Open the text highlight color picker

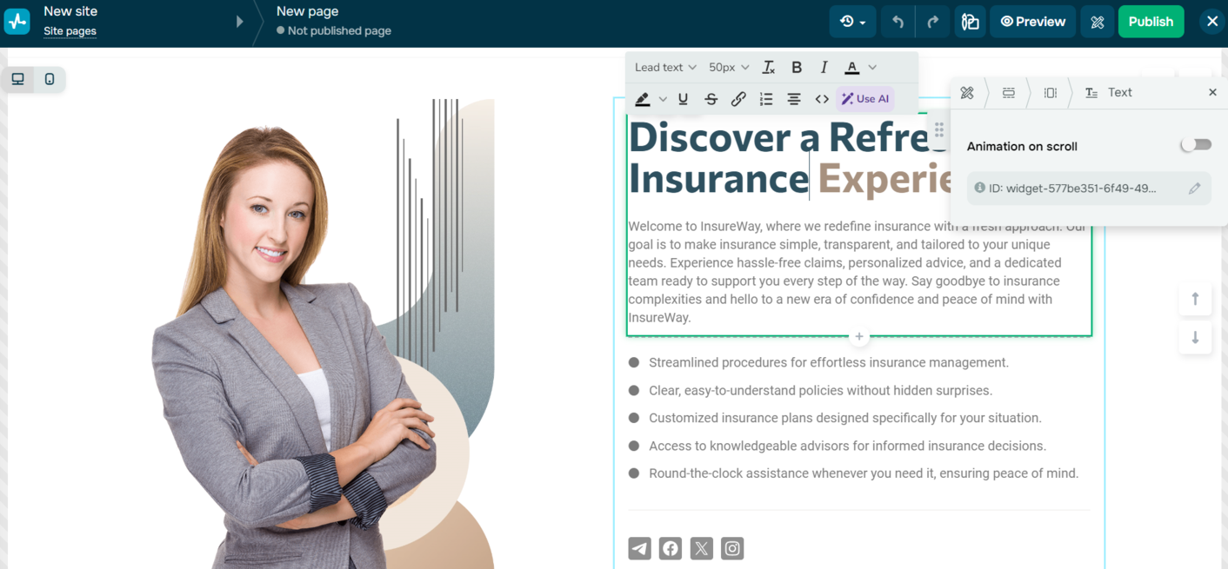(x=643, y=99)
